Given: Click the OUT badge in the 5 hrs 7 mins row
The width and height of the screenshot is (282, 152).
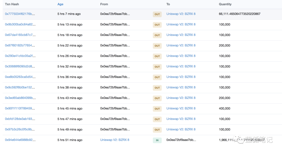Looking at the screenshot, I should [157, 14].
